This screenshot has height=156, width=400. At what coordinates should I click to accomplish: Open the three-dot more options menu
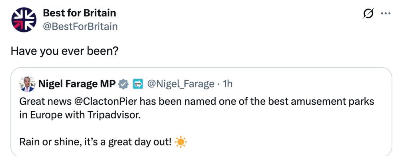[386, 14]
